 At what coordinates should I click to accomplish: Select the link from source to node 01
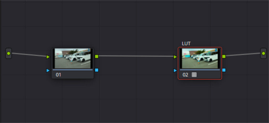(x=29, y=55)
